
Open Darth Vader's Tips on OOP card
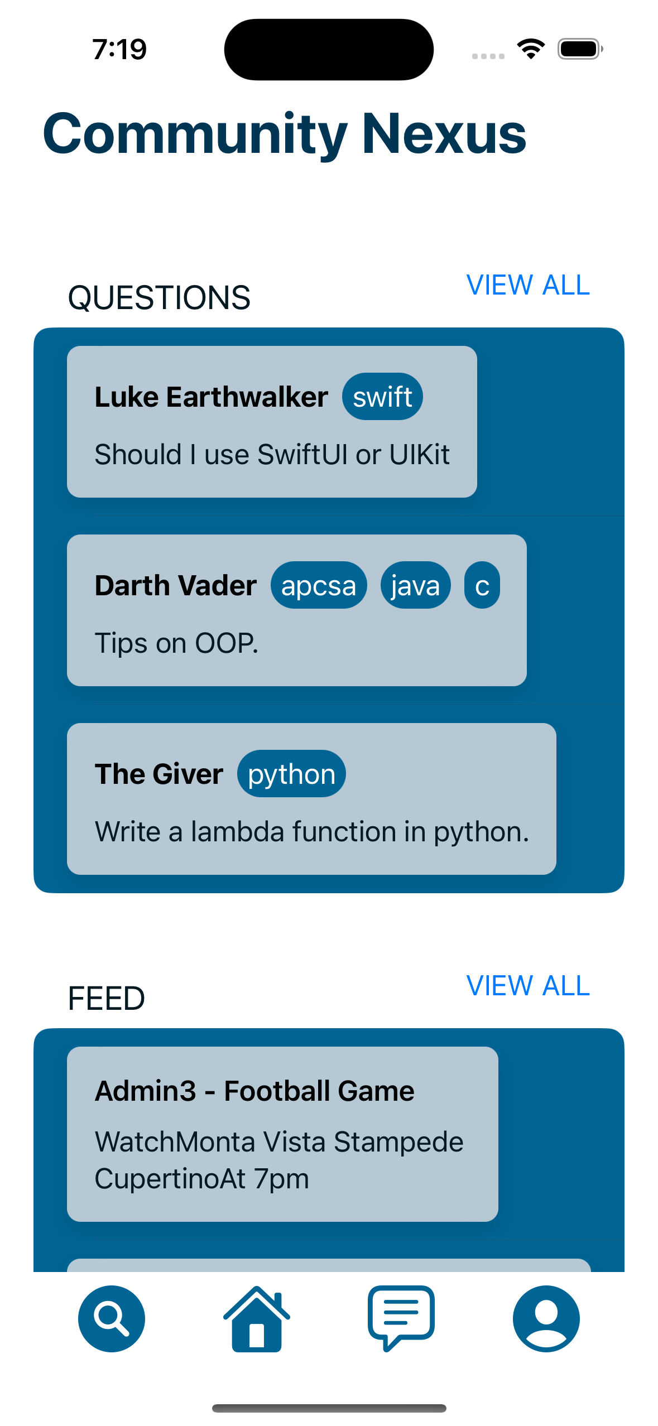coord(297,610)
